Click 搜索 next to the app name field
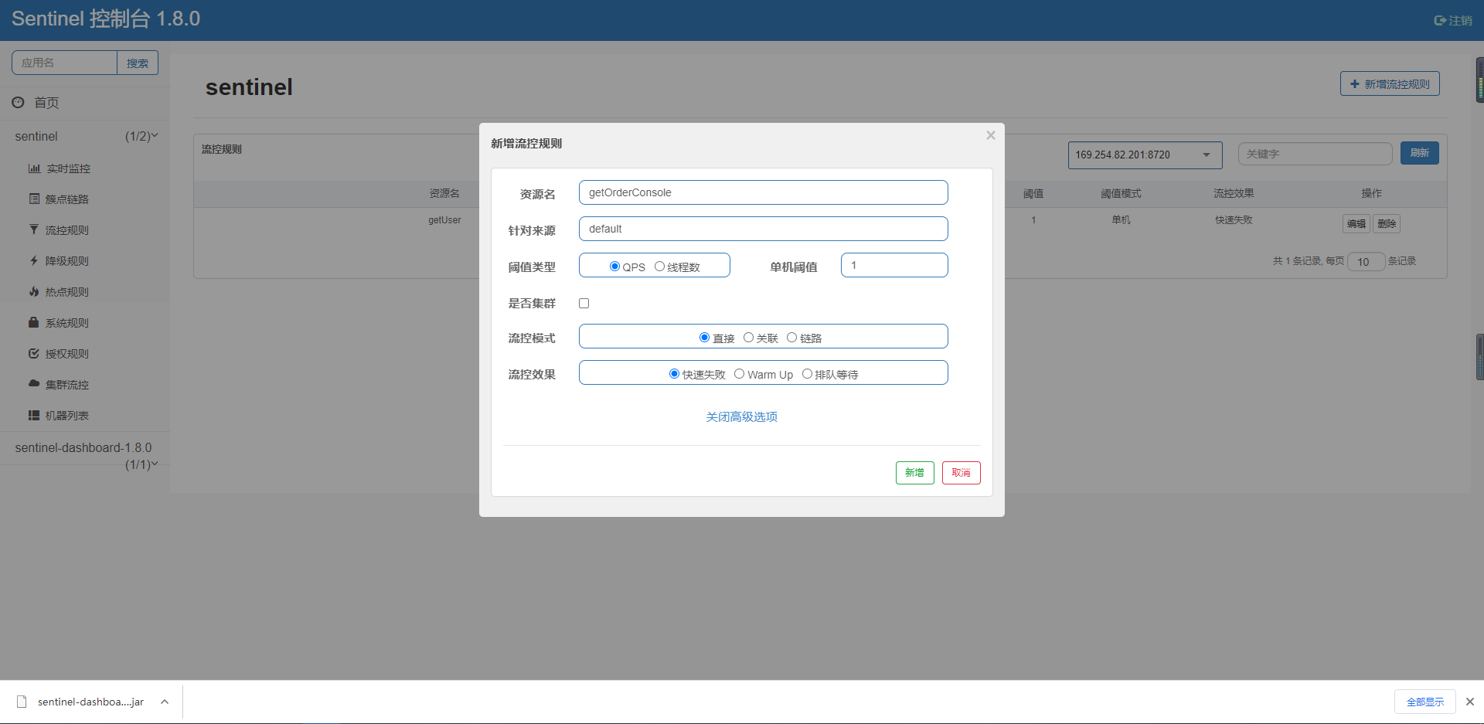 click(x=138, y=63)
